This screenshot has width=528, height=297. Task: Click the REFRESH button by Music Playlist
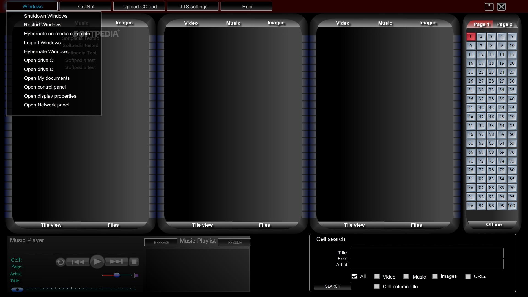(x=161, y=242)
